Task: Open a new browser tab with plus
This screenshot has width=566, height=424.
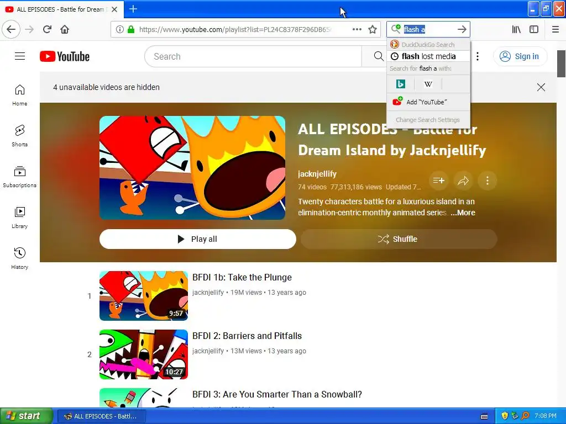Action: (133, 9)
